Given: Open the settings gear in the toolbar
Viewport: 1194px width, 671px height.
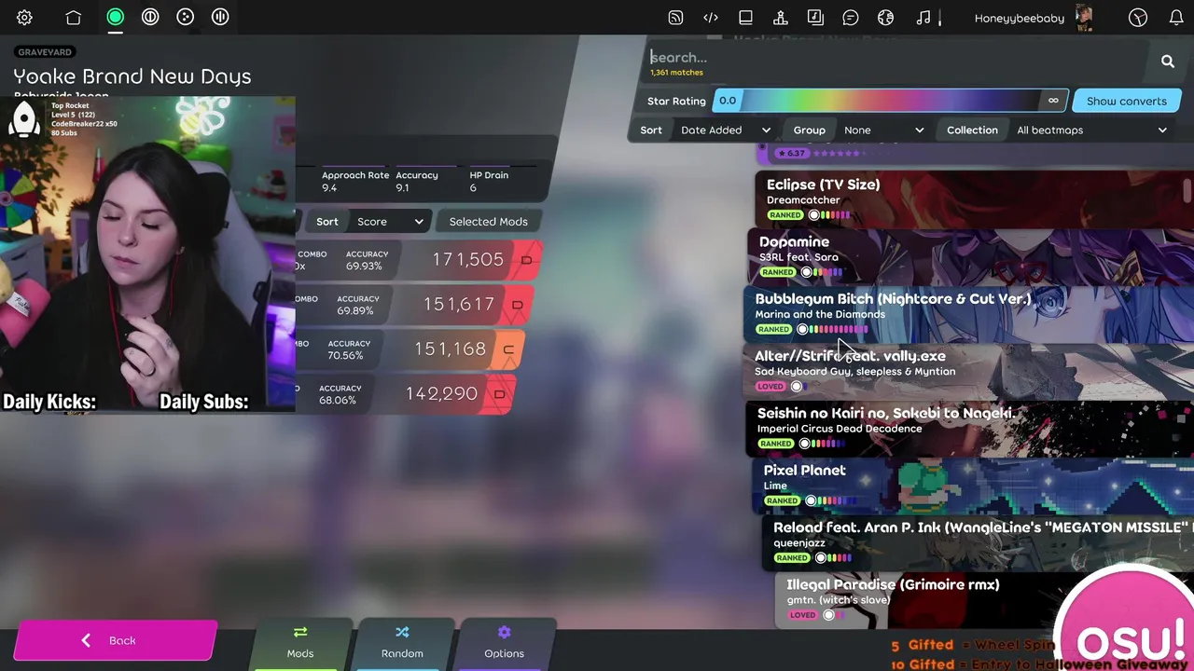Looking at the screenshot, I should click(24, 18).
